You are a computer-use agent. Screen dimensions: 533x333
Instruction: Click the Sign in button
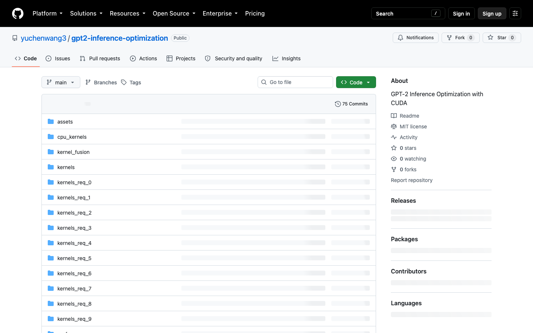pos(461,13)
